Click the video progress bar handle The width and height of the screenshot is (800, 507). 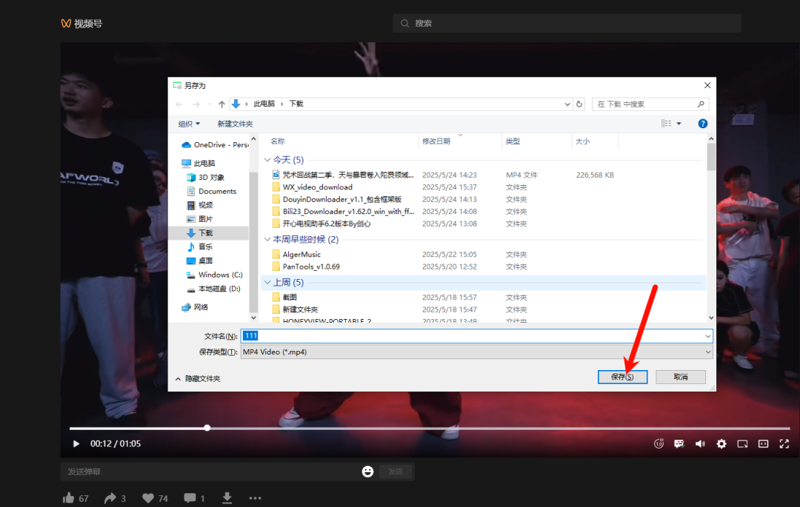coord(207,428)
